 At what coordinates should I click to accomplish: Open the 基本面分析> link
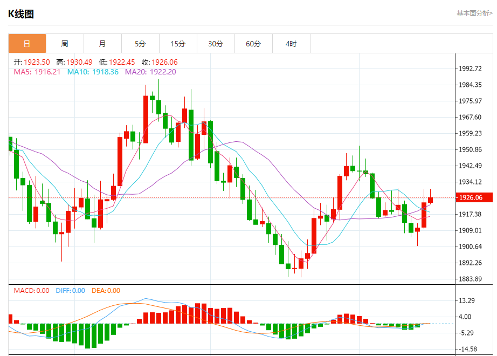point(474,13)
